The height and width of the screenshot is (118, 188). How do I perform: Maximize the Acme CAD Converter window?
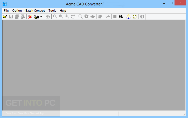point(171,3)
